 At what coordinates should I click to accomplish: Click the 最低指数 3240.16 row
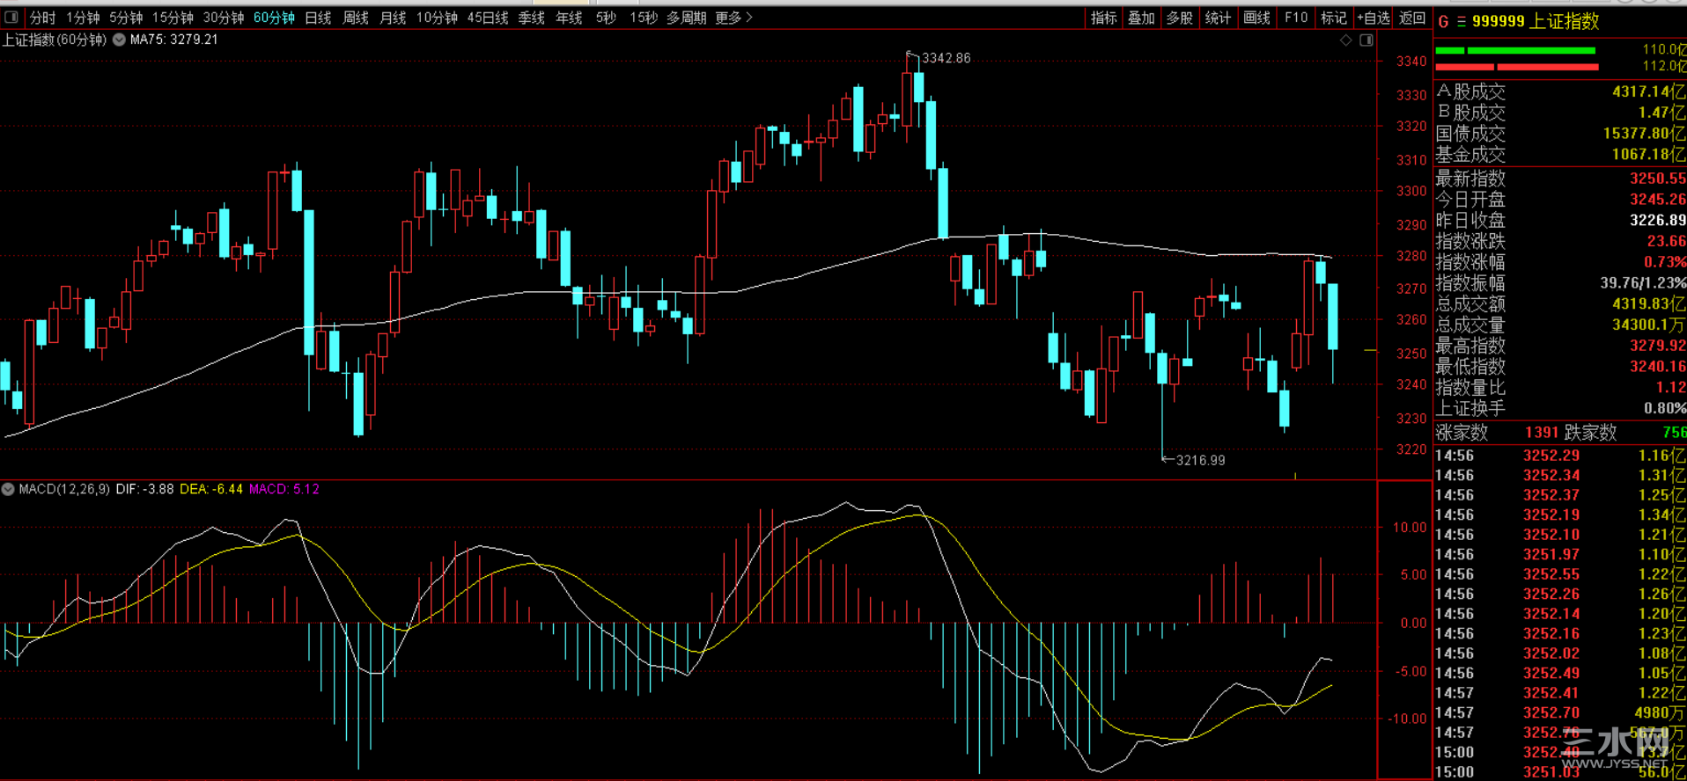[1560, 367]
